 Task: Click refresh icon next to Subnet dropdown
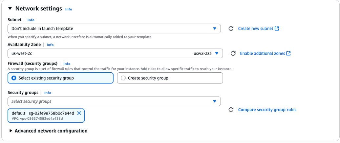(x=231, y=29)
